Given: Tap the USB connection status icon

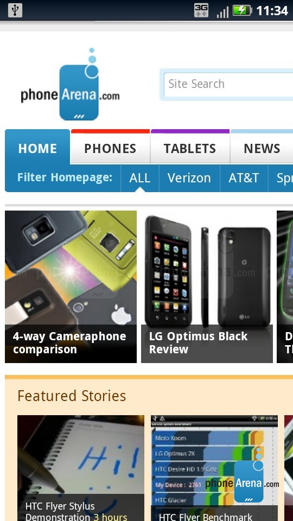Looking at the screenshot, I should coord(15,10).
